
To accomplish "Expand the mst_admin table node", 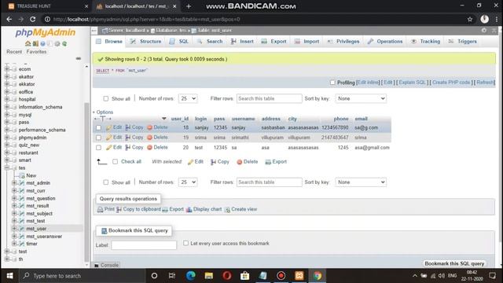I will click(x=14, y=183).
